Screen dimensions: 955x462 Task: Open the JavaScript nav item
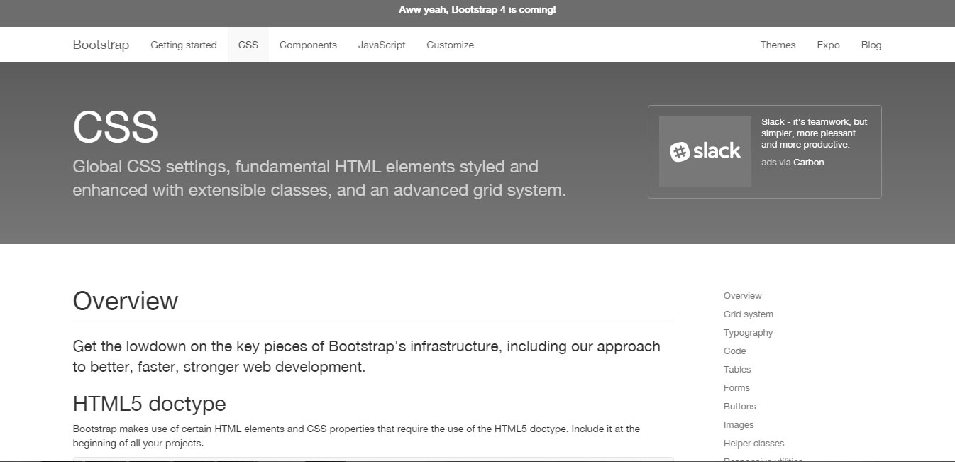coord(382,45)
